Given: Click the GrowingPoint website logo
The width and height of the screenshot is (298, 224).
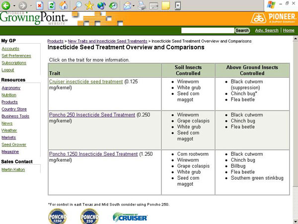Looking at the screenshot, I should pos(34,18).
